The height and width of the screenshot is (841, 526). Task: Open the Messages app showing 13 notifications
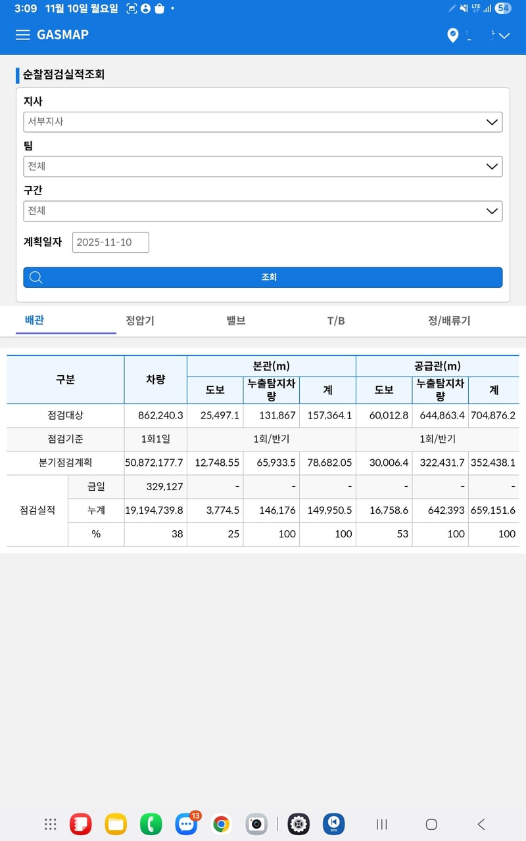pyautogui.click(x=186, y=823)
